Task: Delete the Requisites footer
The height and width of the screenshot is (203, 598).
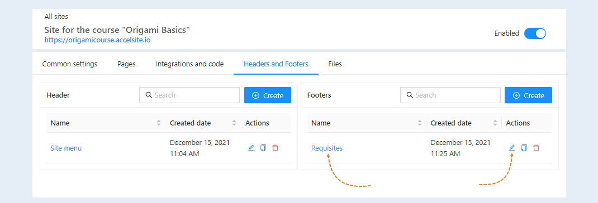Action: click(x=536, y=148)
